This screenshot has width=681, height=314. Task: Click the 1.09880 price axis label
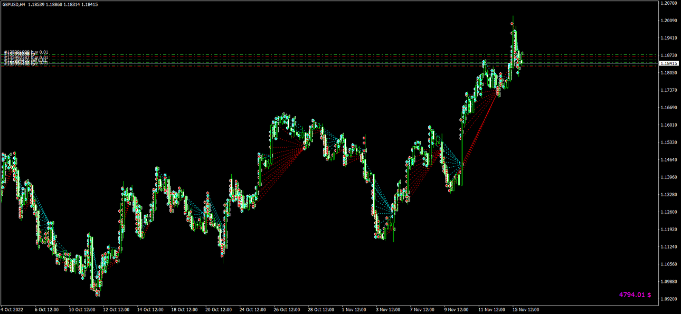coord(668,282)
